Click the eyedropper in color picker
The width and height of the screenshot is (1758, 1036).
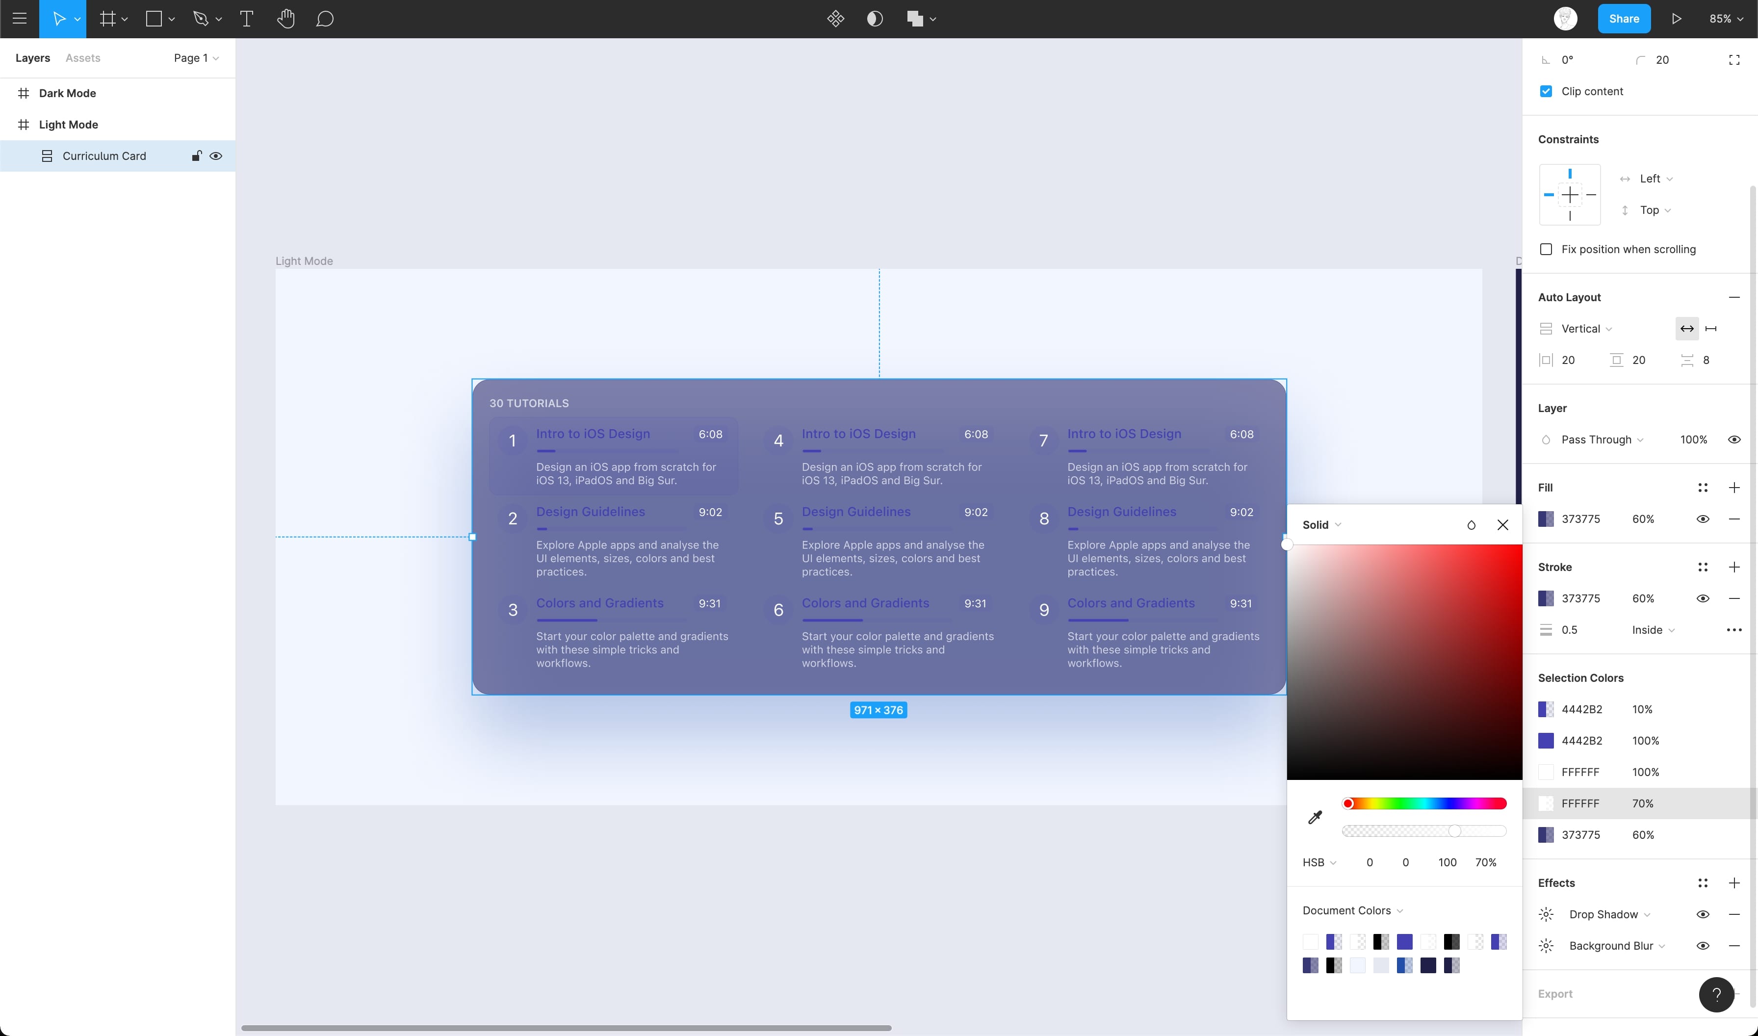click(x=1315, y=817)
